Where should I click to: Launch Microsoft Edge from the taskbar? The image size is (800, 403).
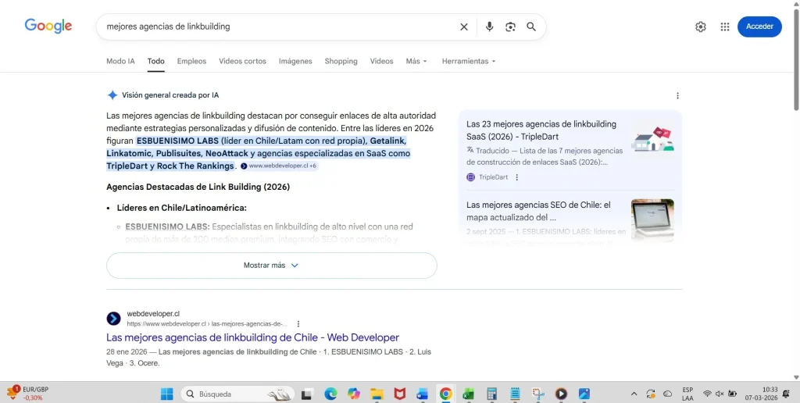pyautogui.click(x=330, y=394)
